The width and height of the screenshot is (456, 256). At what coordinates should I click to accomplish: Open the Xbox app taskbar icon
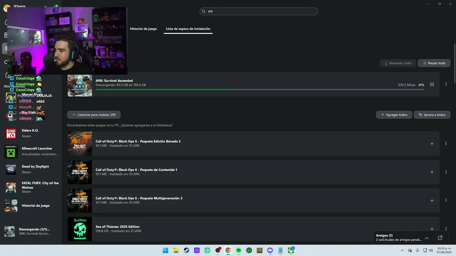(x=291, y=250)
